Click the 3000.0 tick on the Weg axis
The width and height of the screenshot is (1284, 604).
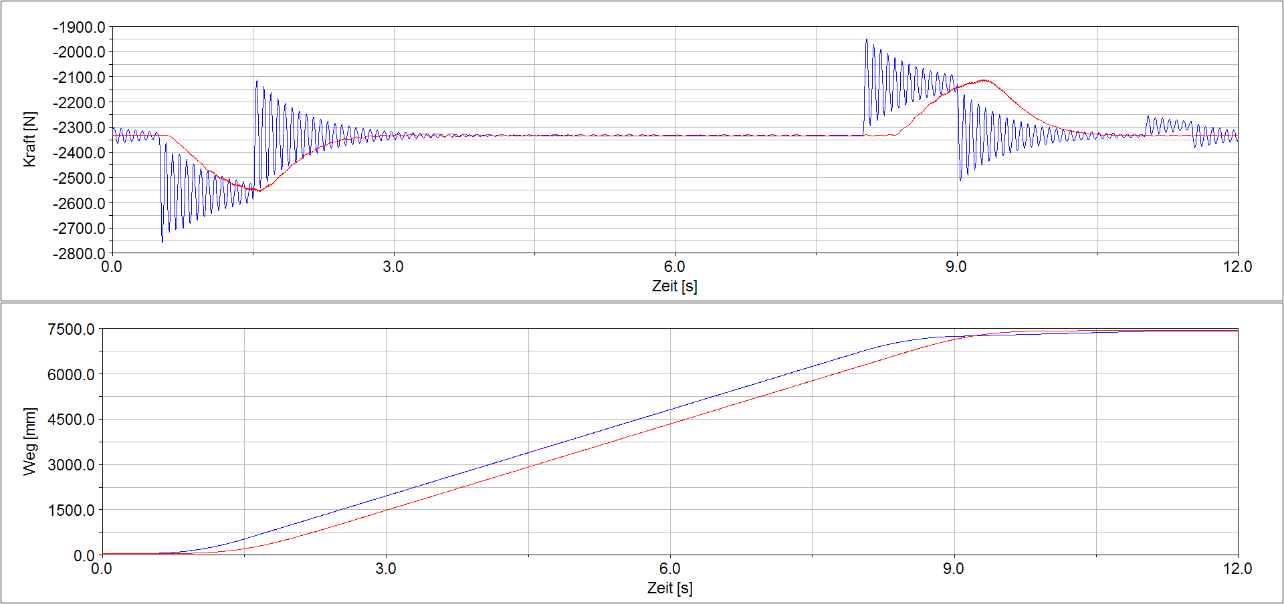click(71, 465)
